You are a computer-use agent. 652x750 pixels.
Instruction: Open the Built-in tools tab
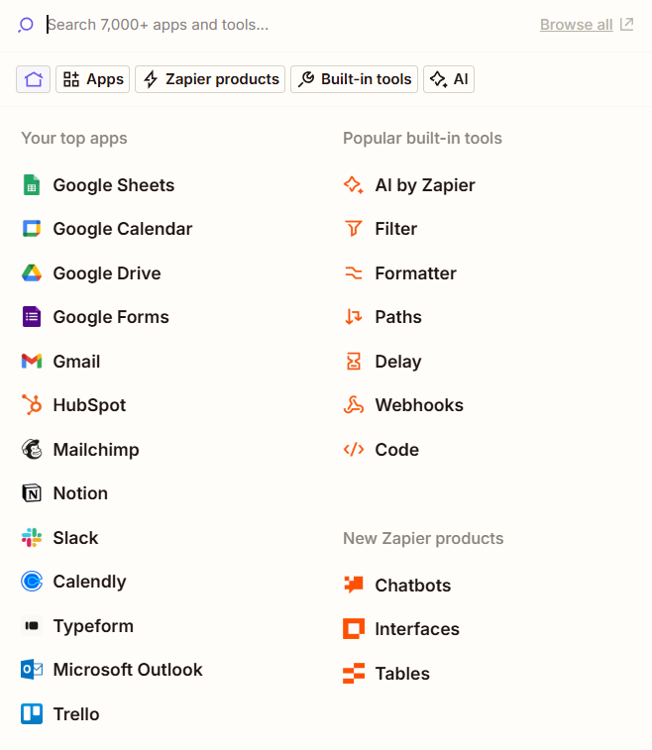(354, 79)
